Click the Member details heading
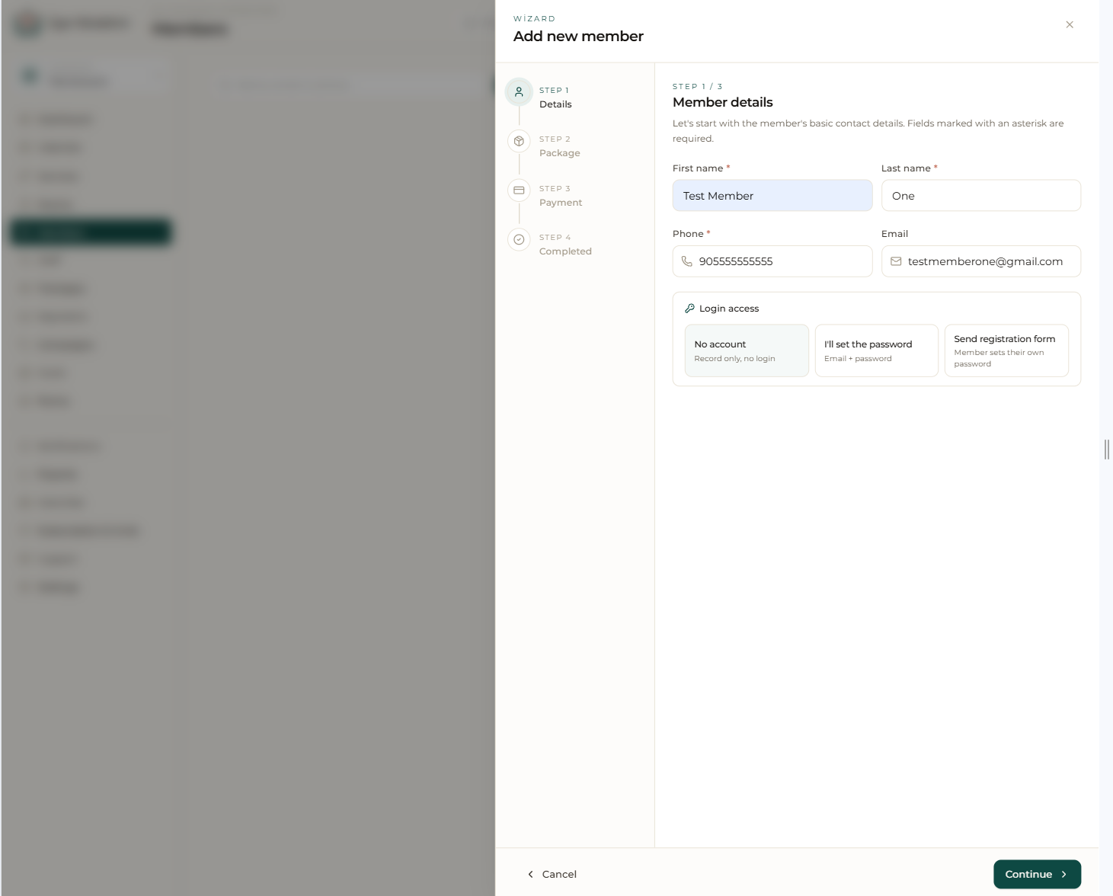Viewport: 1113px width, 896px height. coord(722,102)
